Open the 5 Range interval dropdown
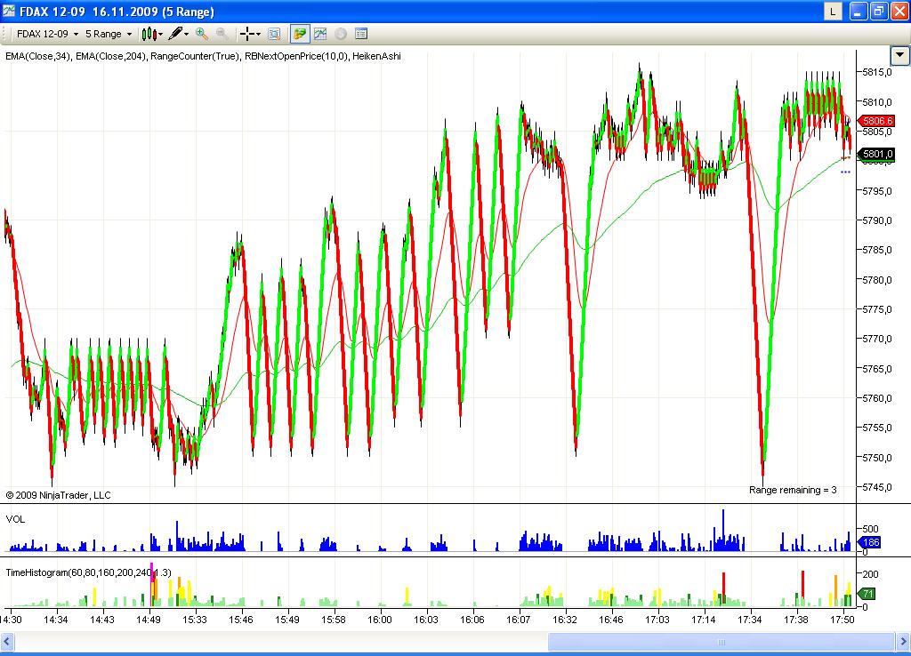Screen dimensions: 911x656 109,35
